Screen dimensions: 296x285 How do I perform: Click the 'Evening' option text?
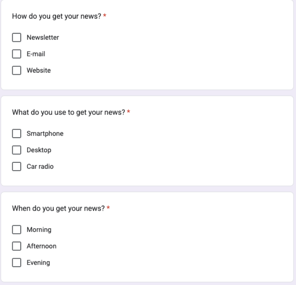(38, 263)
